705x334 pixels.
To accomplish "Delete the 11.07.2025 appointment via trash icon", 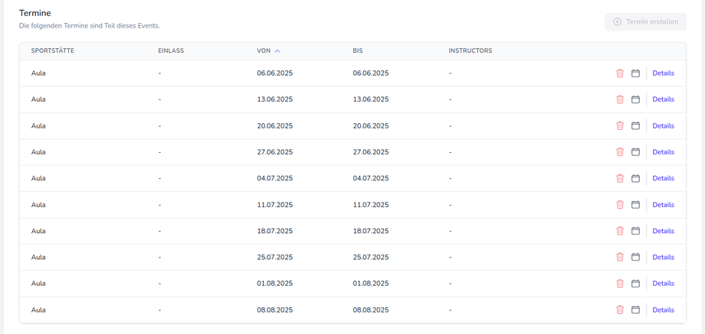I will [x=620, y=205].
